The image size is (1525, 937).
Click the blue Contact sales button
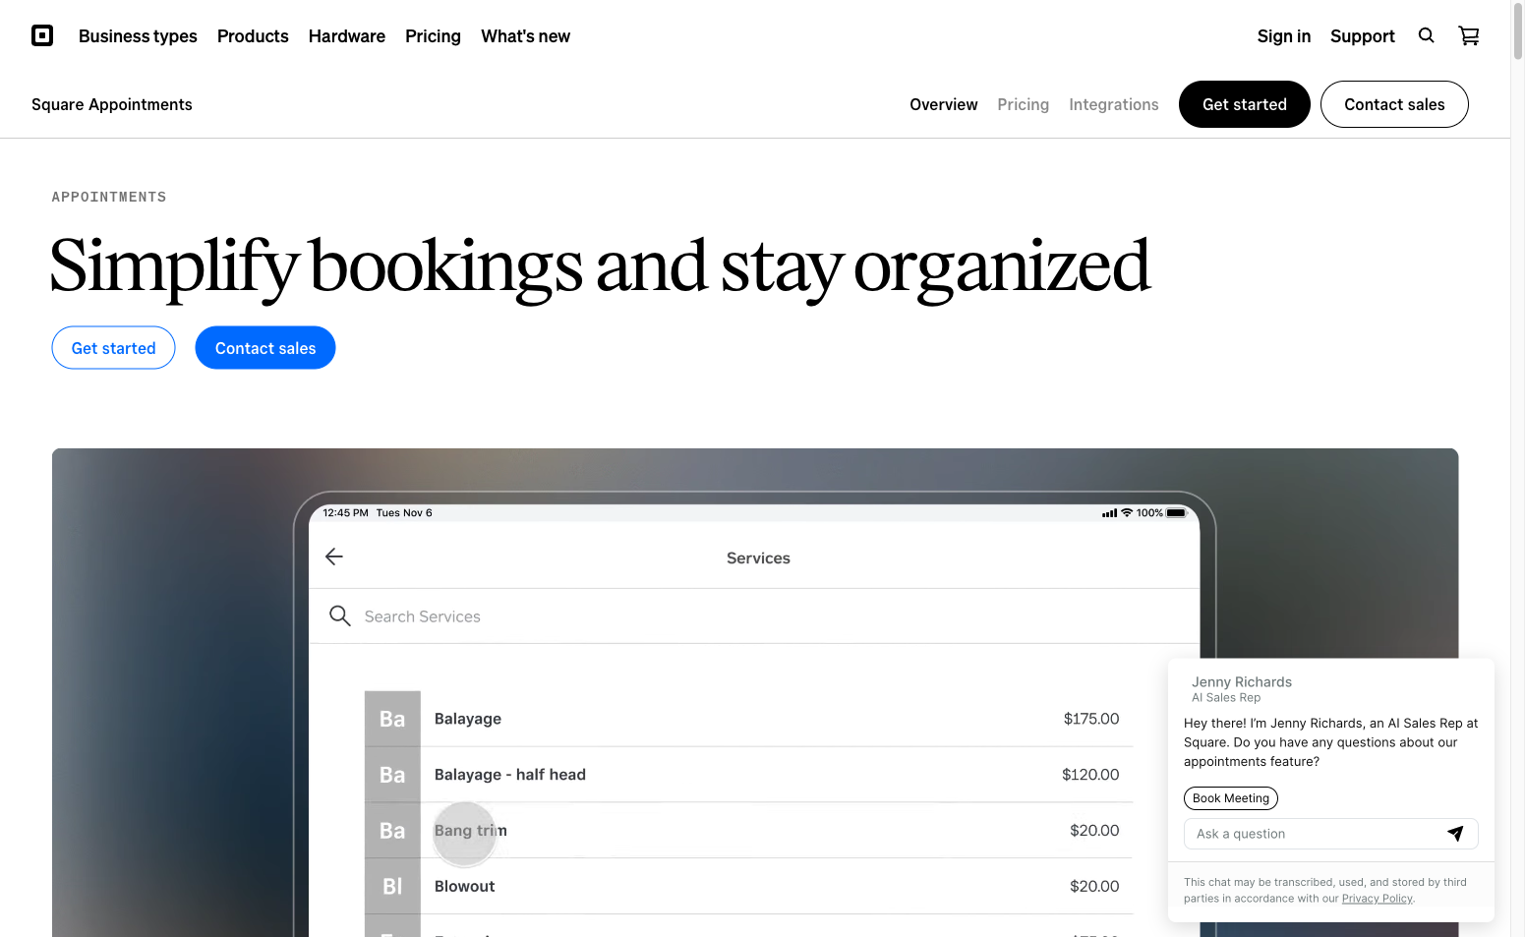(265, 348)
